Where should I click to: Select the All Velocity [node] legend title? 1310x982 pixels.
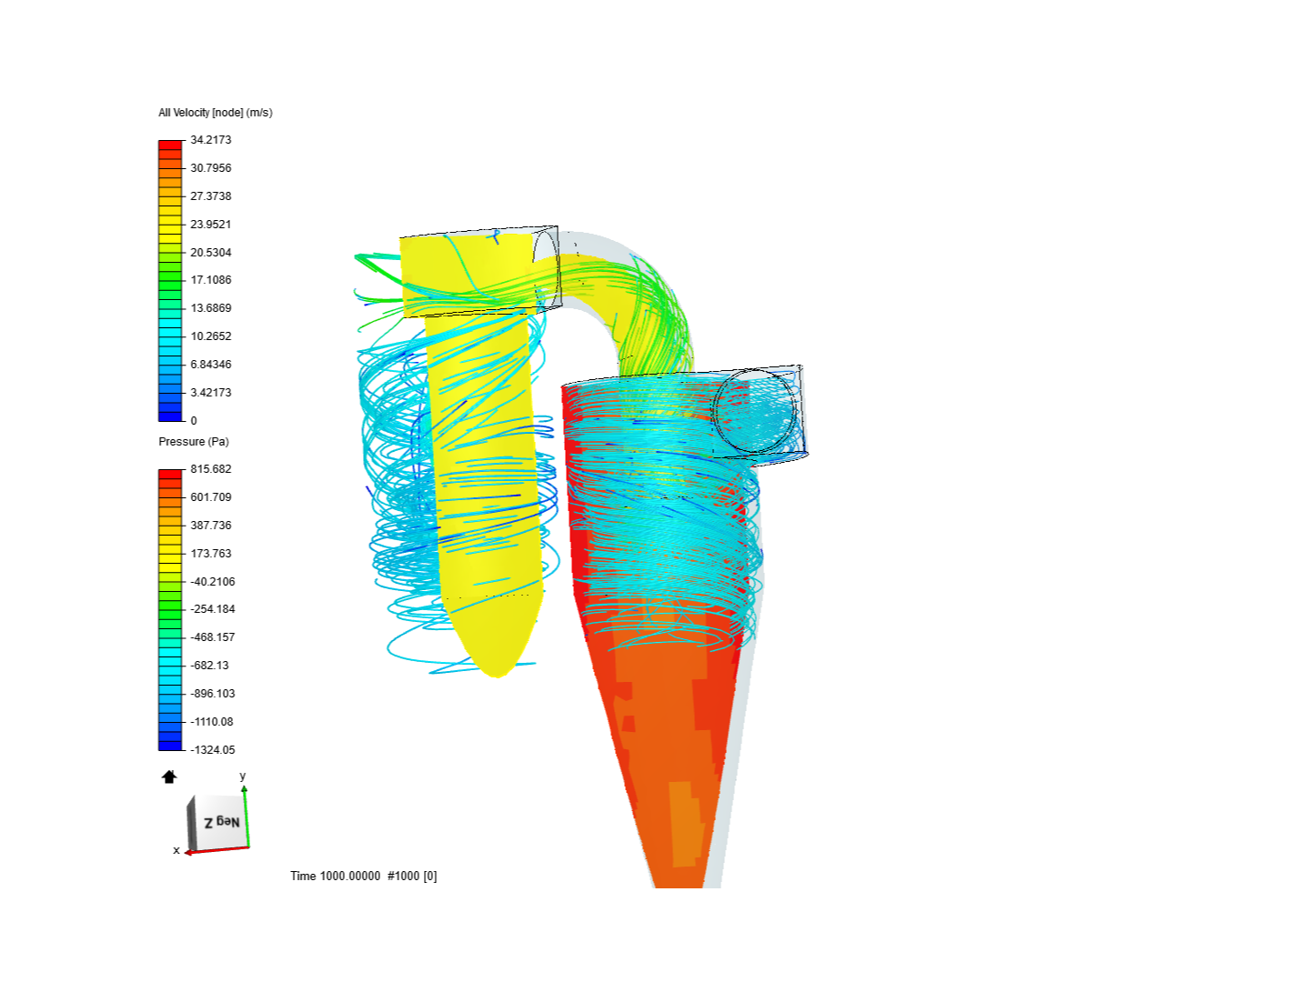point(215,113)
